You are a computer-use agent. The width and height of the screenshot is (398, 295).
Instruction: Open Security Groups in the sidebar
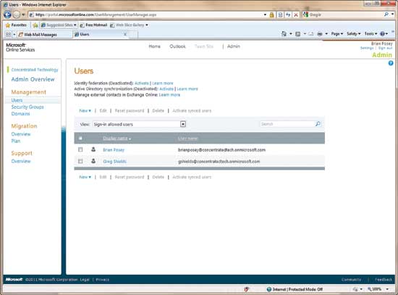tap(27, 107)
